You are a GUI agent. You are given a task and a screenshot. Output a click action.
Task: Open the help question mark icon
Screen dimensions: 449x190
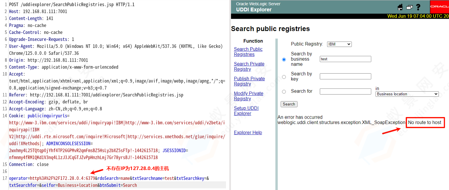(x=418, y=7)
